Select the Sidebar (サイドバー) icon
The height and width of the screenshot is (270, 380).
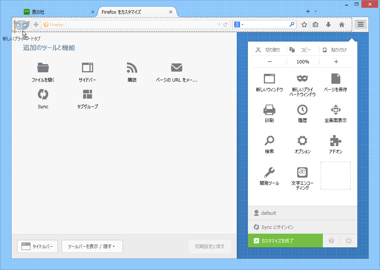[x=88, y=67]
